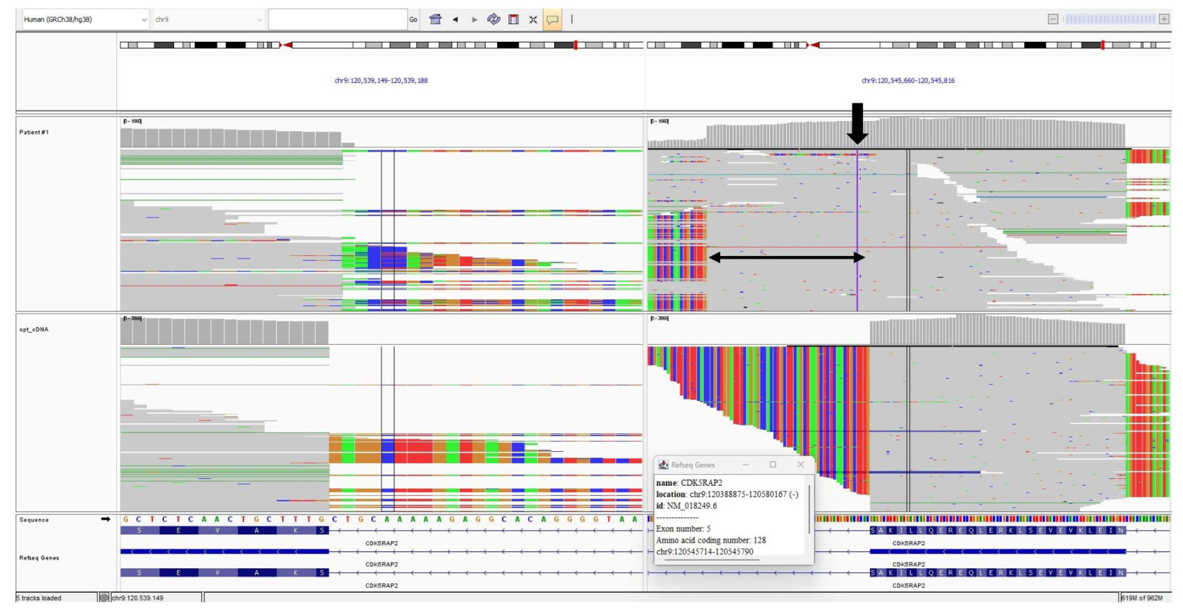The width and height of the screenshot is (1183, 613).
Task: Click the locus search input box
Action: point(337,20)
